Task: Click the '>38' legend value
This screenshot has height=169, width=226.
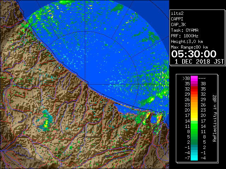Action: pos(186,79)
